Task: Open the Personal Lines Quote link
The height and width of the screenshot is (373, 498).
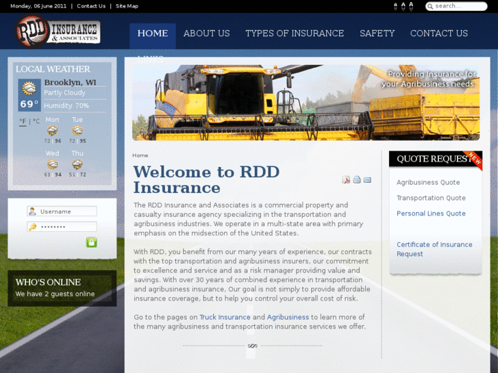Action: coord(431,214)
